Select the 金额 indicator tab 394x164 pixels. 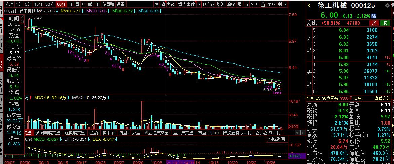click(94, 133)
